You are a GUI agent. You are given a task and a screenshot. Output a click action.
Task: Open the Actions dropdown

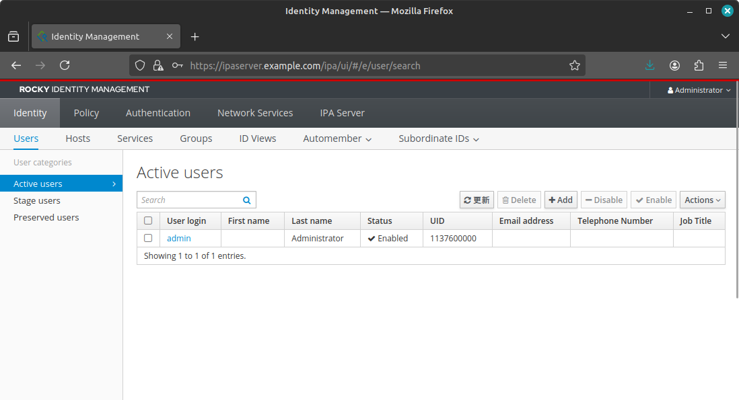coord(702,200)
